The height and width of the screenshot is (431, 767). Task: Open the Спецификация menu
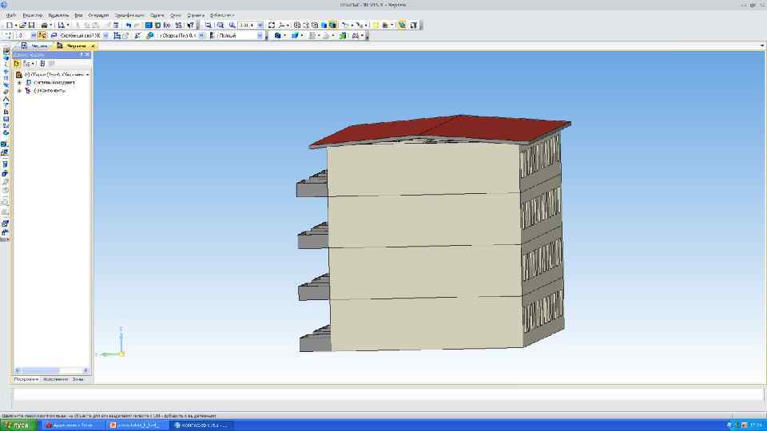(129, 15)
